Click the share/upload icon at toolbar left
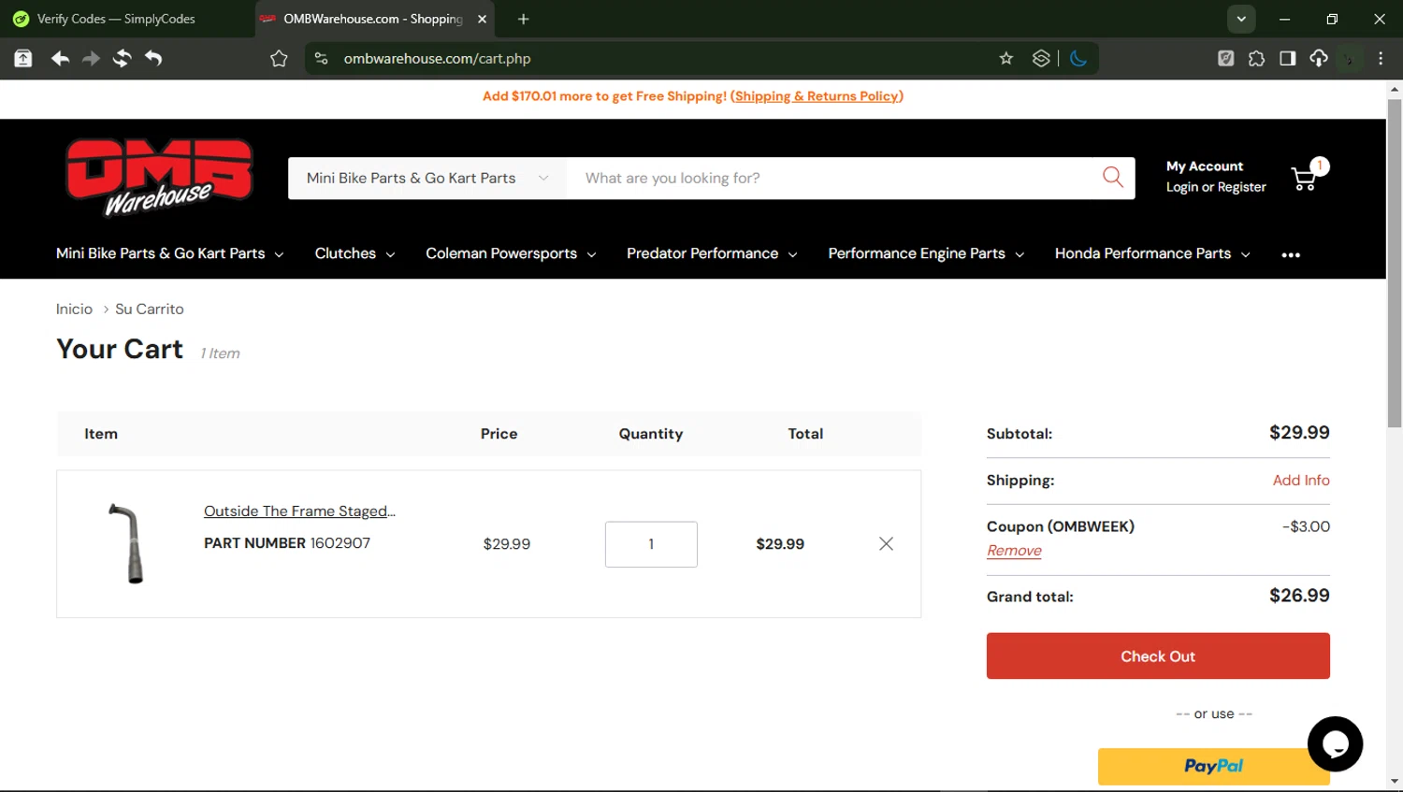 click(23, 58)
